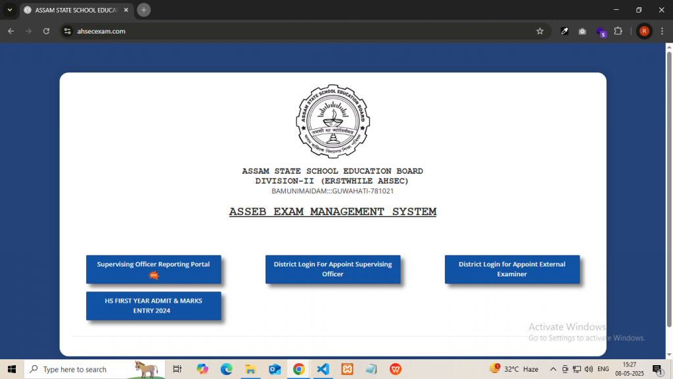Bookmark this page with the star icon
This screenshot has height=379, width=673.
point(540,31)
